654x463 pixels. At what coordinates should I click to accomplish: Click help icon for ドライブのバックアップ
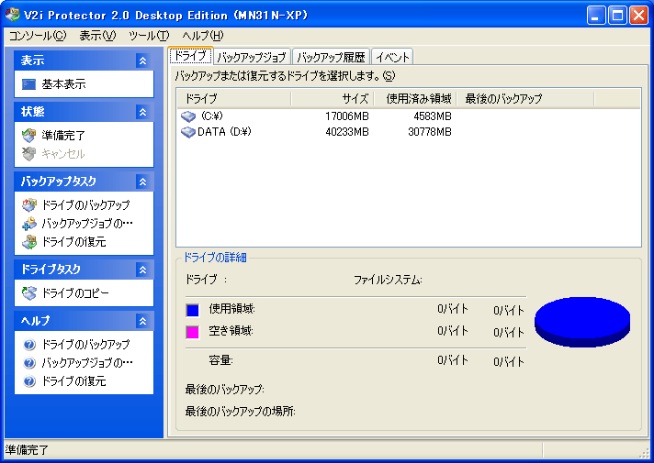pyautogui.click(x=29, y=345)
